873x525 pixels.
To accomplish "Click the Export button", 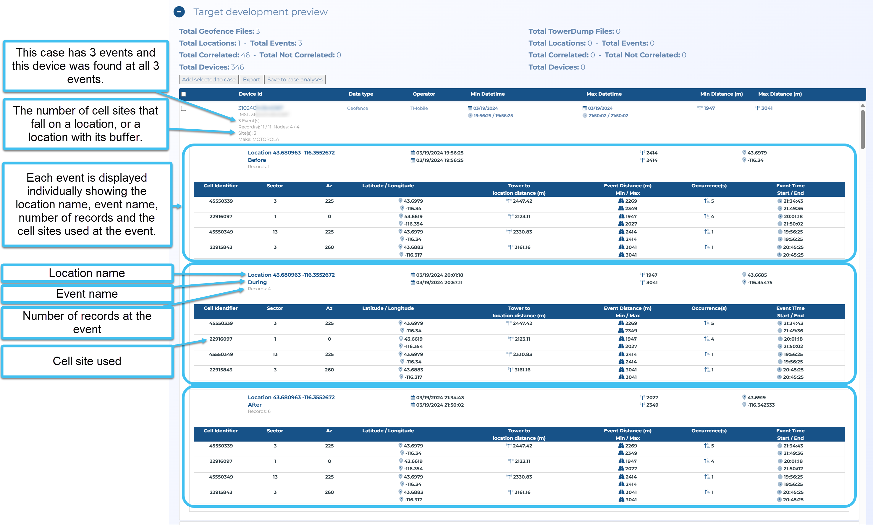I will [251, 80].
